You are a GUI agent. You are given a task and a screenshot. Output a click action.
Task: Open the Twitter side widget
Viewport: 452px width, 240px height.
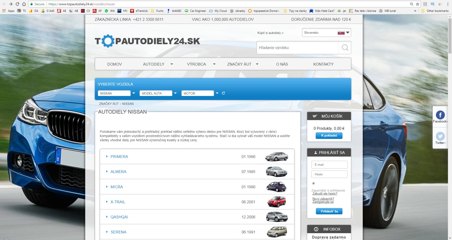coord(440,138)
